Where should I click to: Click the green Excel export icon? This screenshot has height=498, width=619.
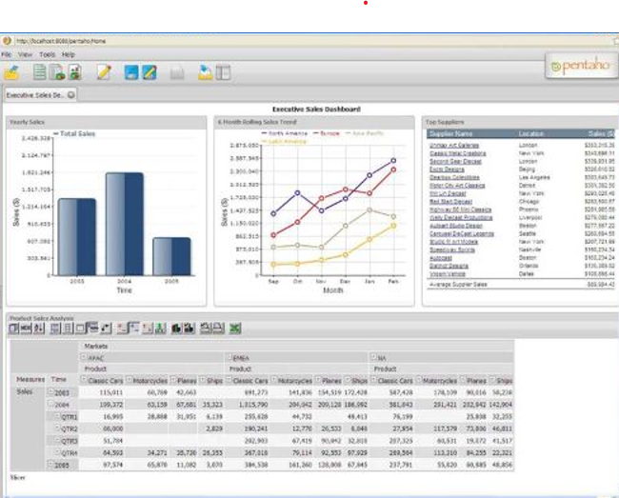point(235,328)
